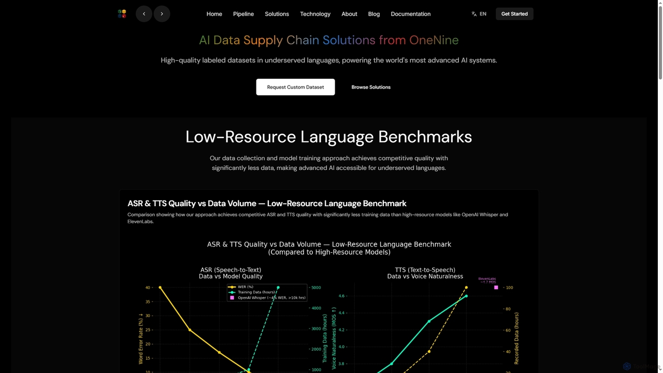Open the Pipeline nav item
This screenshot has height=373, width=663.
(x=243, y=14)
